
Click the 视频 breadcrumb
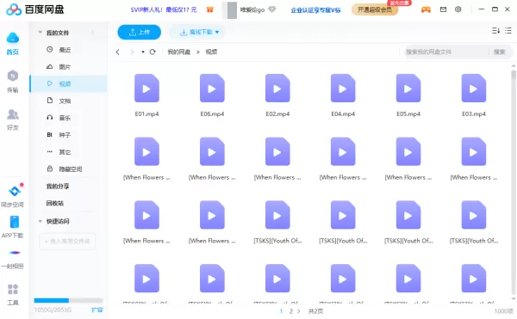pyautogui.click(x=211, y=52)
